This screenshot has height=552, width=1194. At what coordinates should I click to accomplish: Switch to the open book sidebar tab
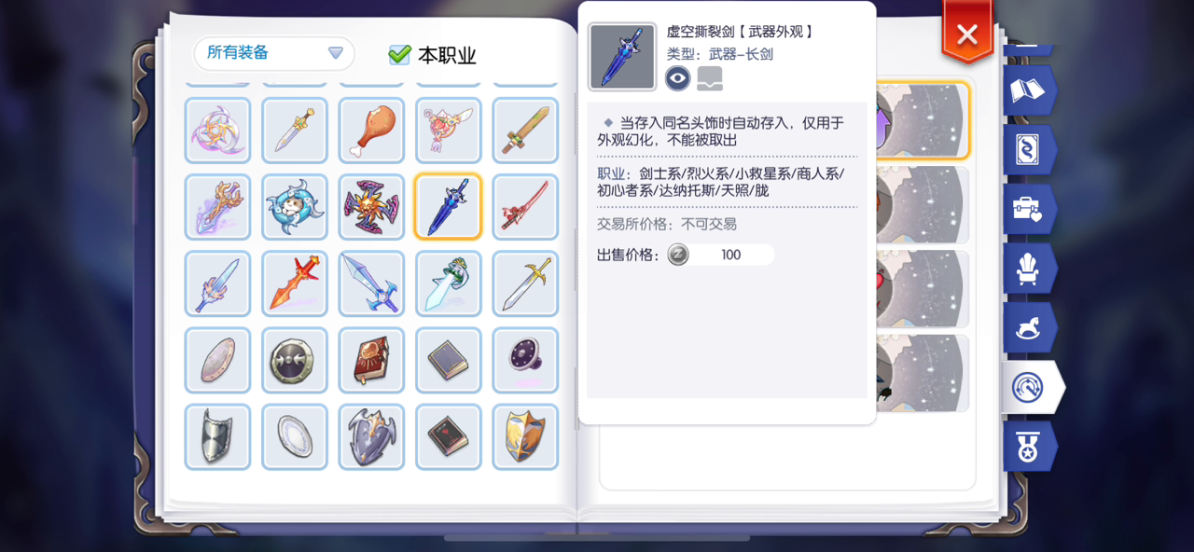(1028, 90)
